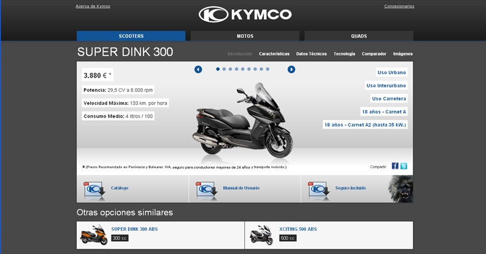This screenshot has height=254, width=486.
Task: Open Imágenes section
Action: click(403, 54)
